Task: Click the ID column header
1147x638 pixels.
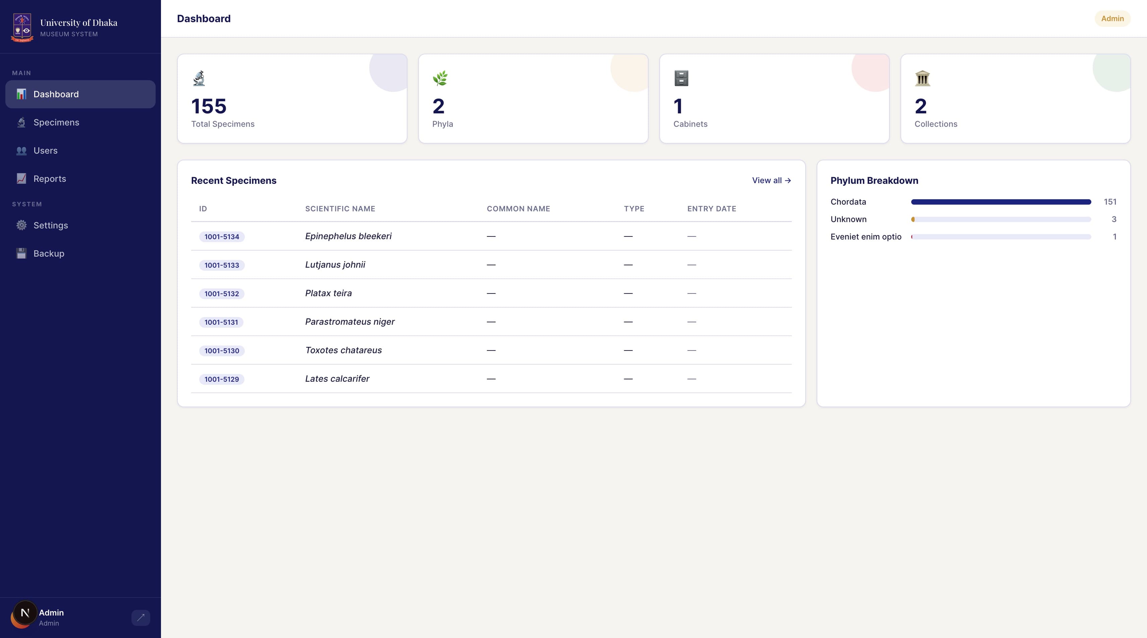Action: coord(203,209)
